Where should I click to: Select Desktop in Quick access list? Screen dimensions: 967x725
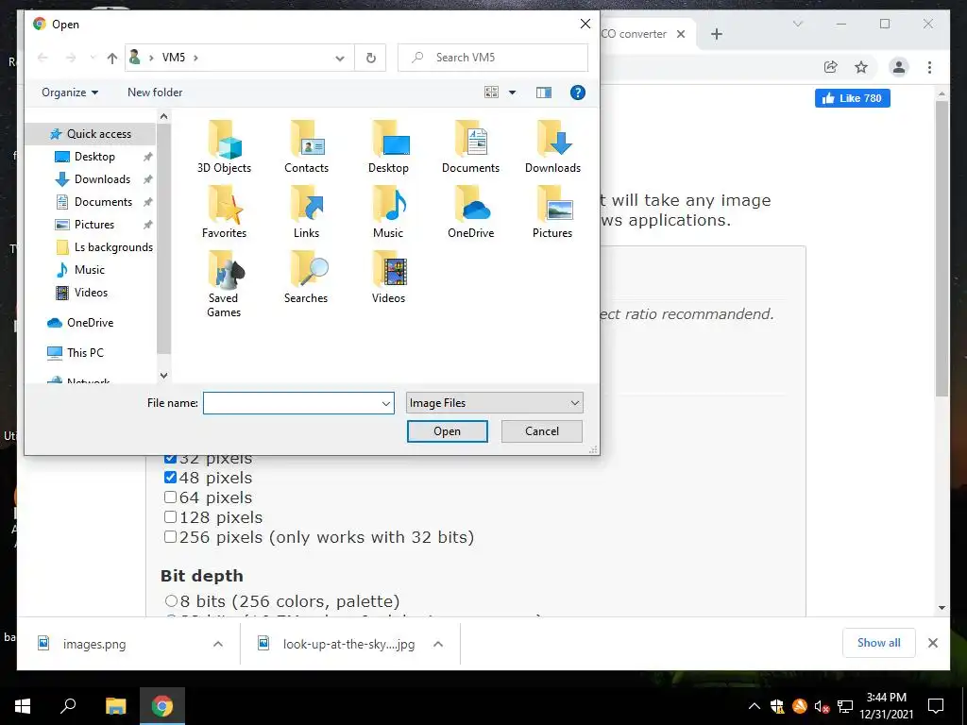94,157
